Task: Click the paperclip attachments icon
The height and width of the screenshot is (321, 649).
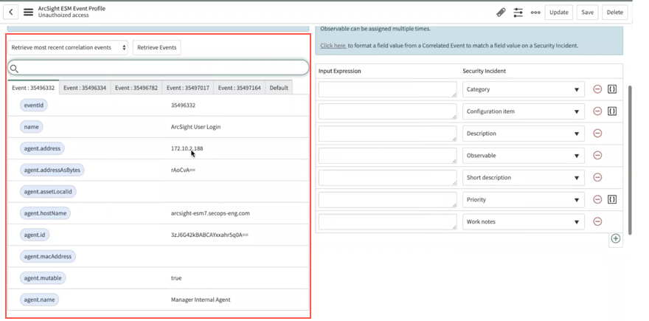Action: 501,13
